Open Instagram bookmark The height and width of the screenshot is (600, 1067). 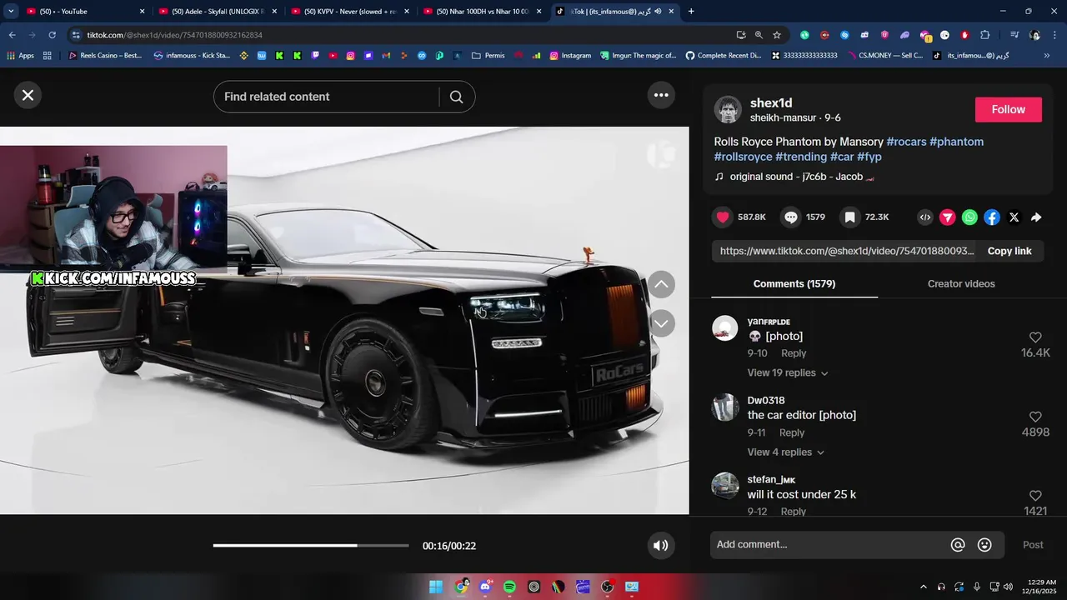[570, 56]
